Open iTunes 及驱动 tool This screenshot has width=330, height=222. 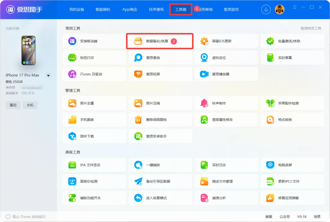pos(94,74)
